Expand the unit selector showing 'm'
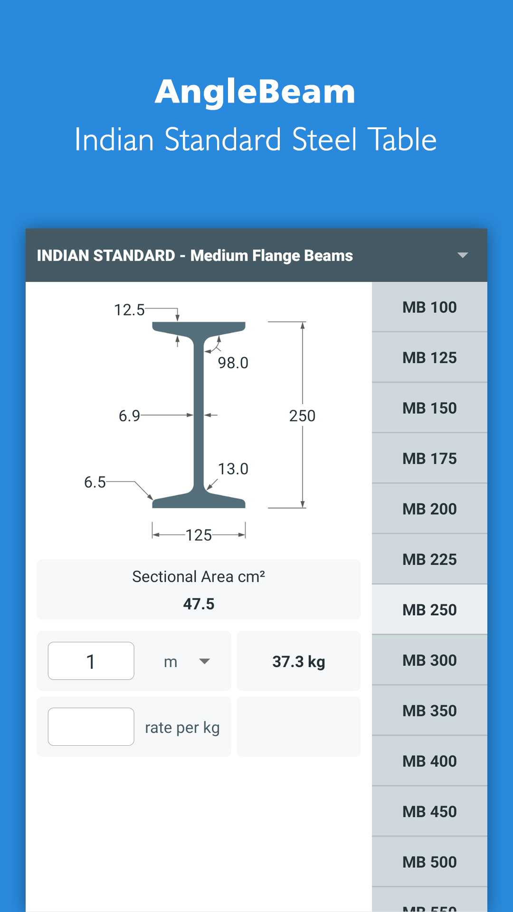 [204, 661]
